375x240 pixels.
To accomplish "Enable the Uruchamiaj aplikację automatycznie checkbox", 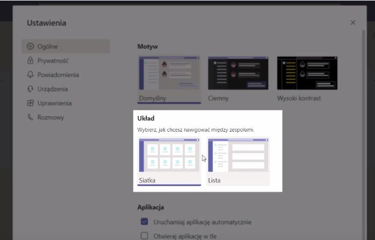I will point(144,222).
